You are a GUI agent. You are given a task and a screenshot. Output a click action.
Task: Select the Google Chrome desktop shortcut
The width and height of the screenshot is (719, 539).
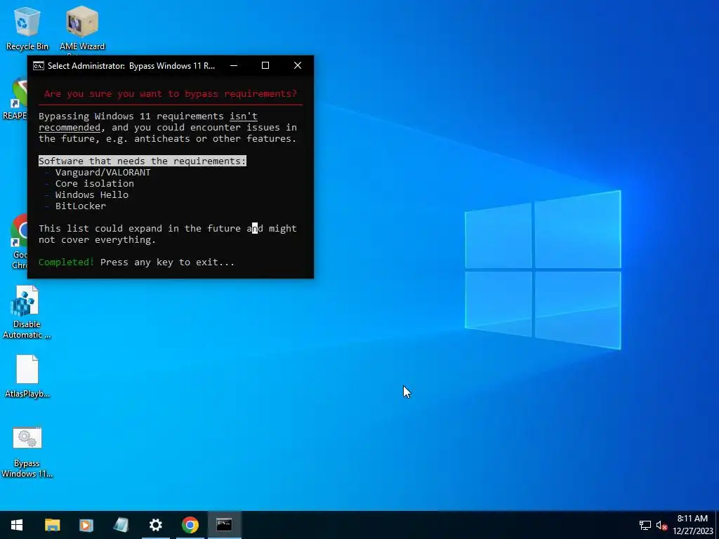pos(18,241)
